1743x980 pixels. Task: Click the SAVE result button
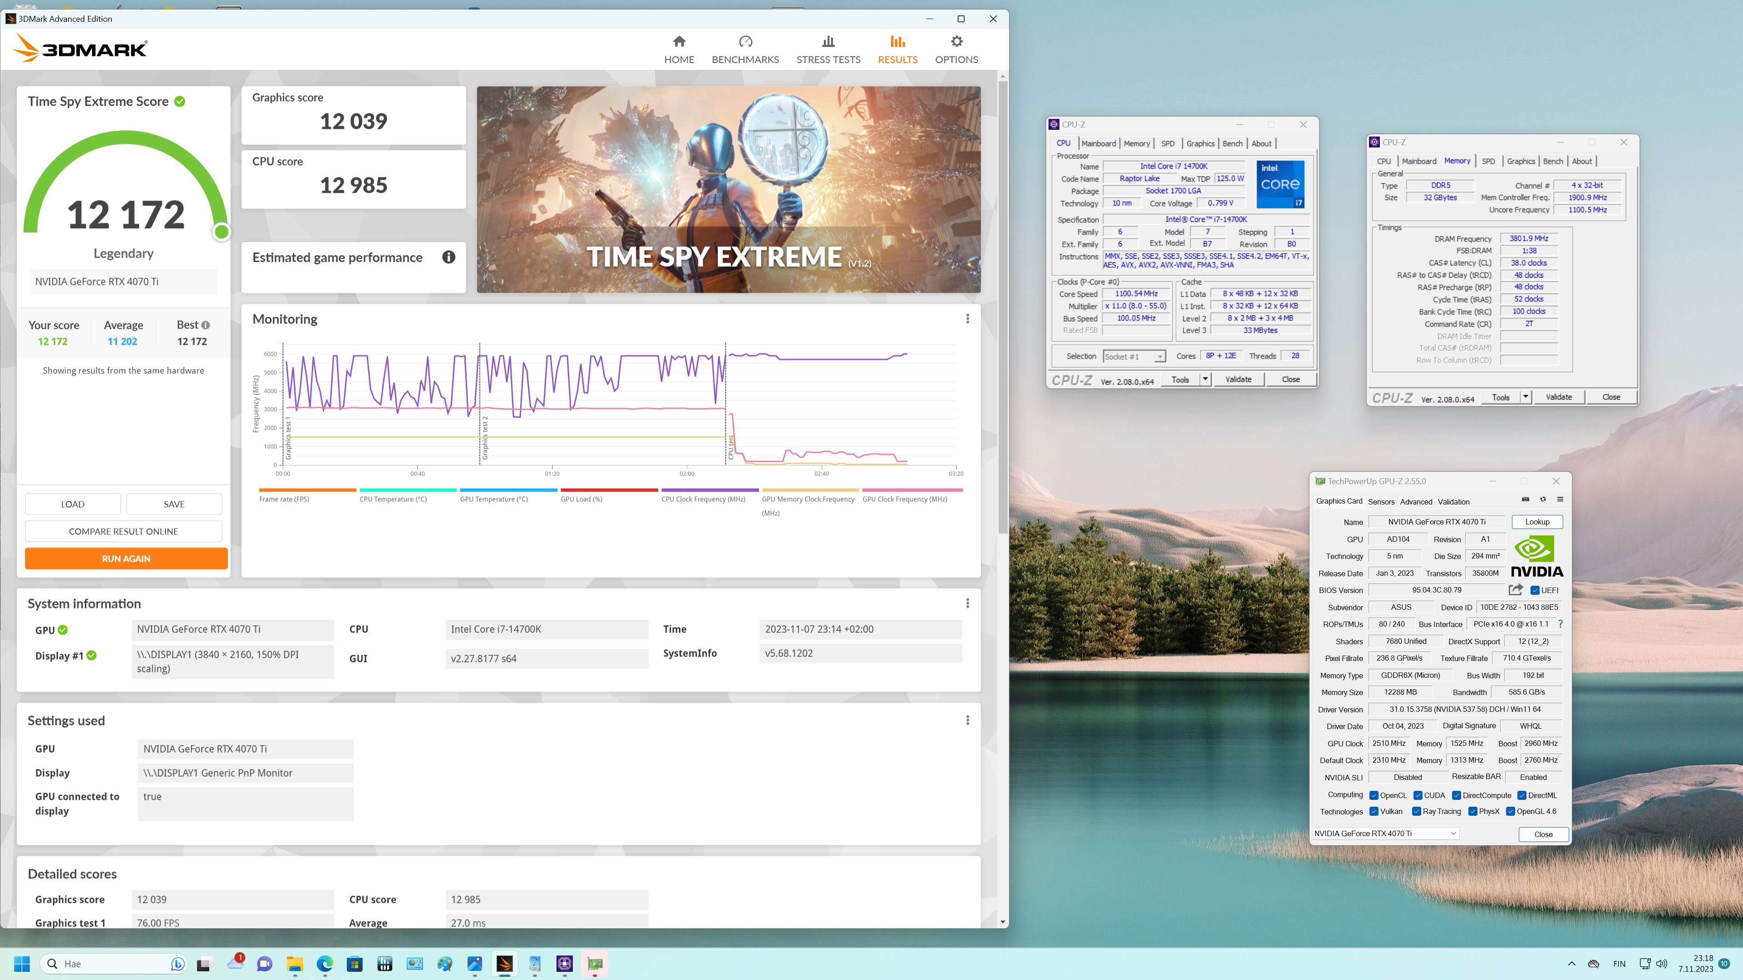pyautogui.click(x=174, y=505)
